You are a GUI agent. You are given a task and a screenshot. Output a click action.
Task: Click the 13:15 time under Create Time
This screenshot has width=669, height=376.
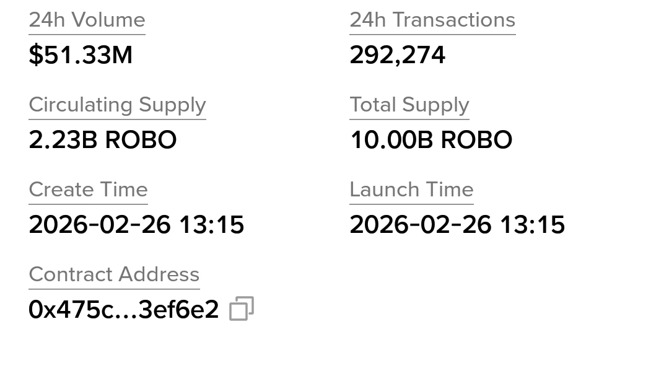tap(212, 224)
